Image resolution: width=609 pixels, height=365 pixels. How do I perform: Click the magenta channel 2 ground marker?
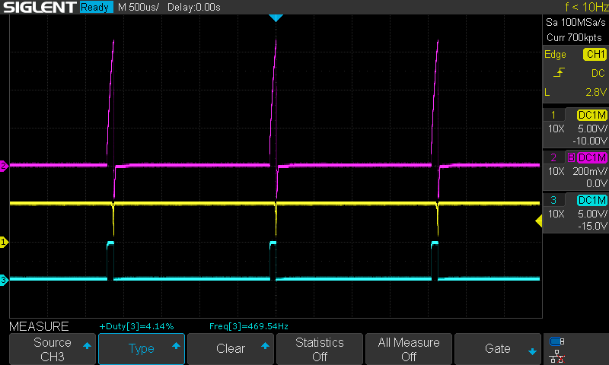click(4, 166)
